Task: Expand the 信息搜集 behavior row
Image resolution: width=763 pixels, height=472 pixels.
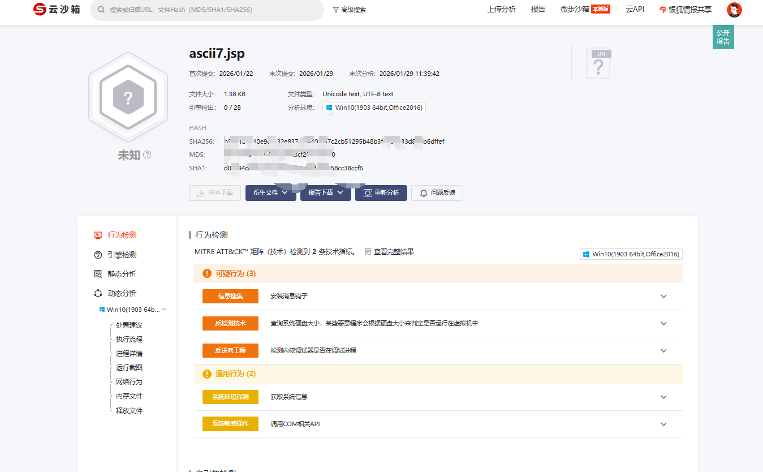Action: tap(663, 297)
